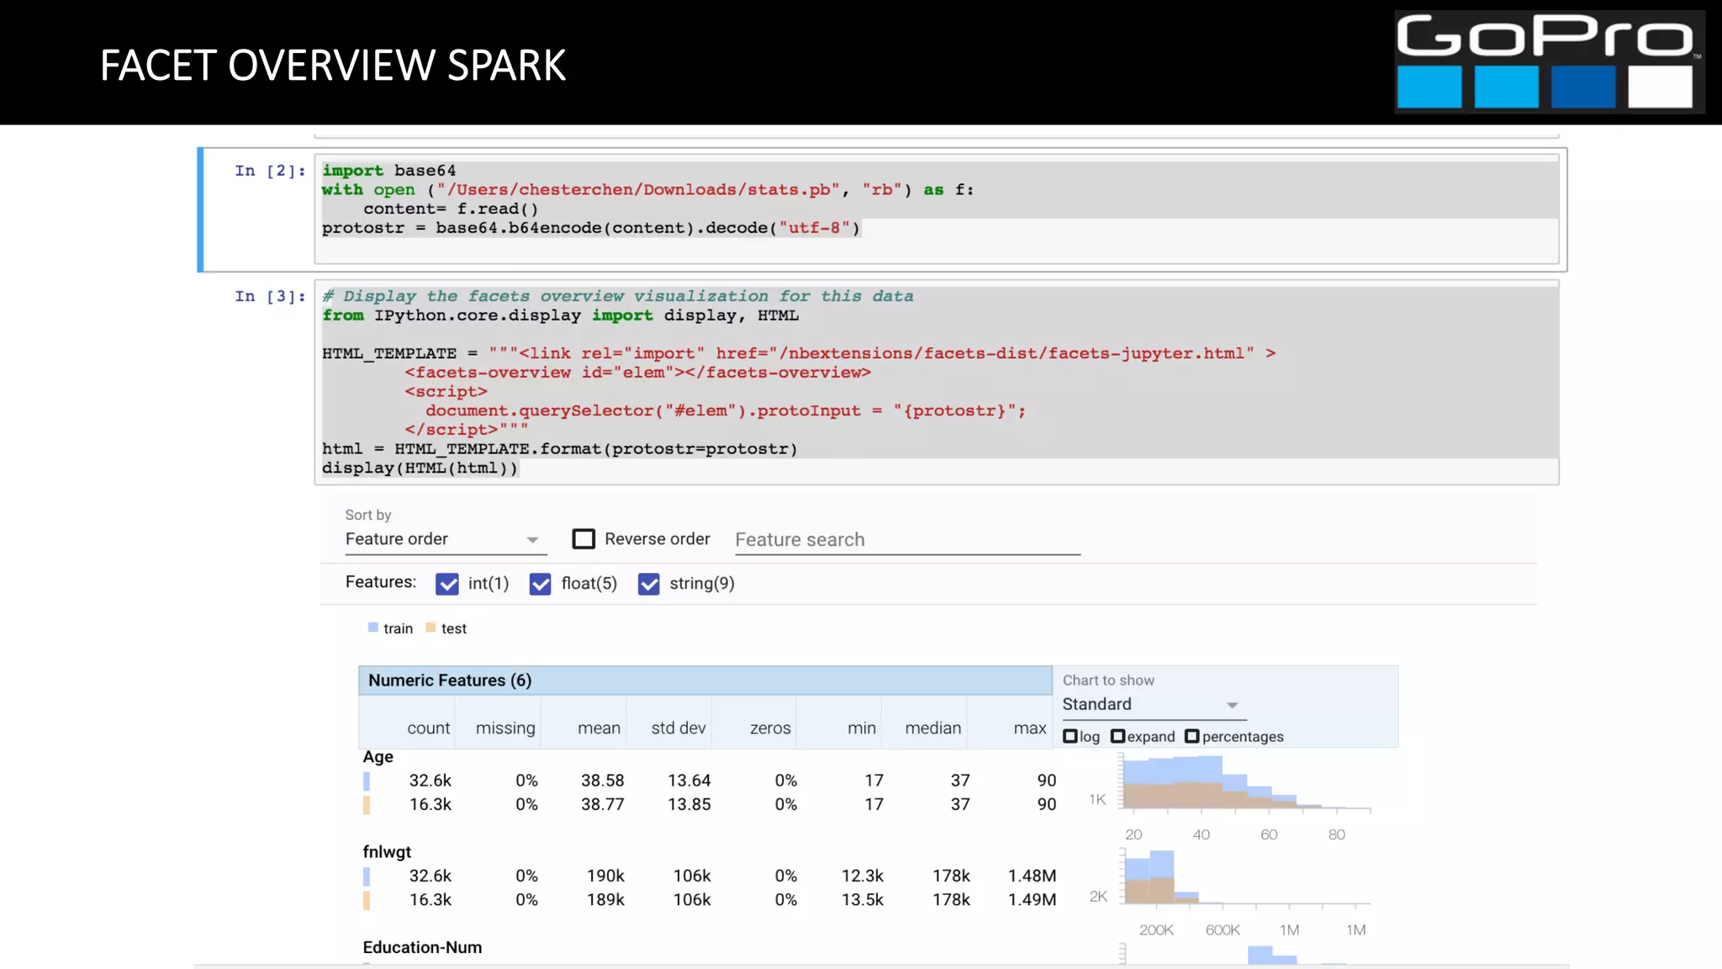Click the fnlwgt histogram chart

(x=1246, y=878)
